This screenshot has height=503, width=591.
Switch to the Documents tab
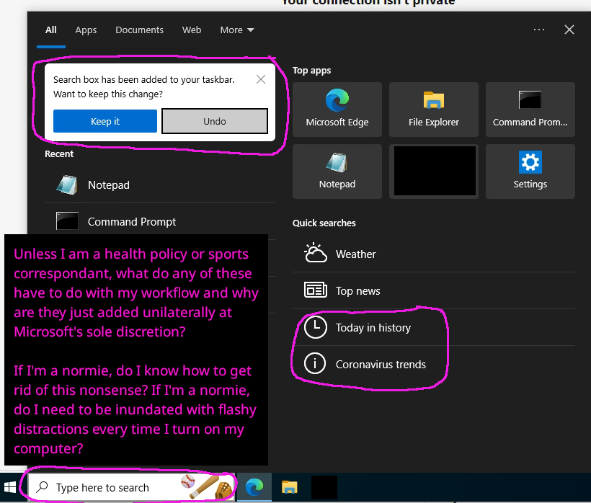click(139, 30)
